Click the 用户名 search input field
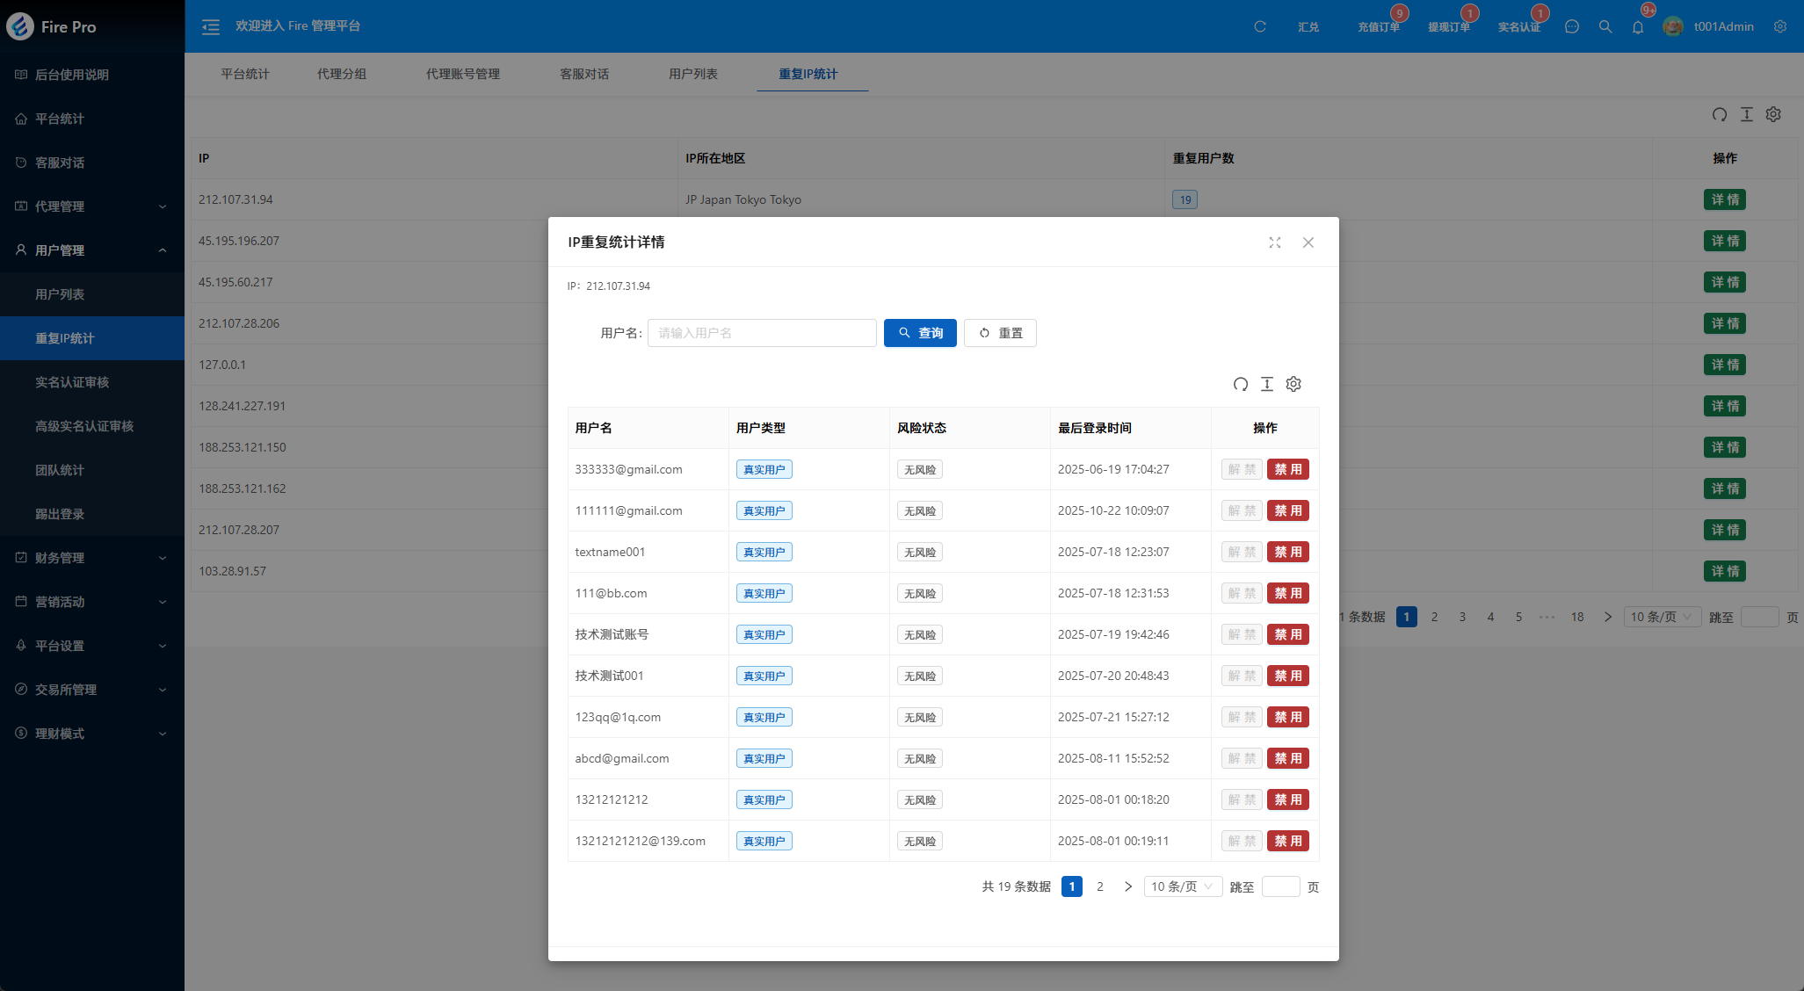 click(761, 333)
